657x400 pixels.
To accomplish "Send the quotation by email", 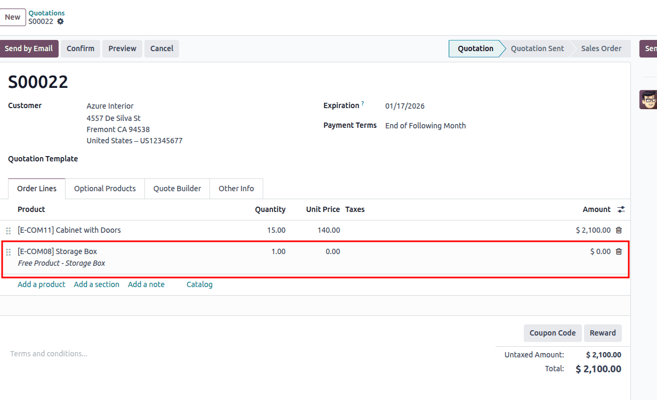I will pos(29,48).
